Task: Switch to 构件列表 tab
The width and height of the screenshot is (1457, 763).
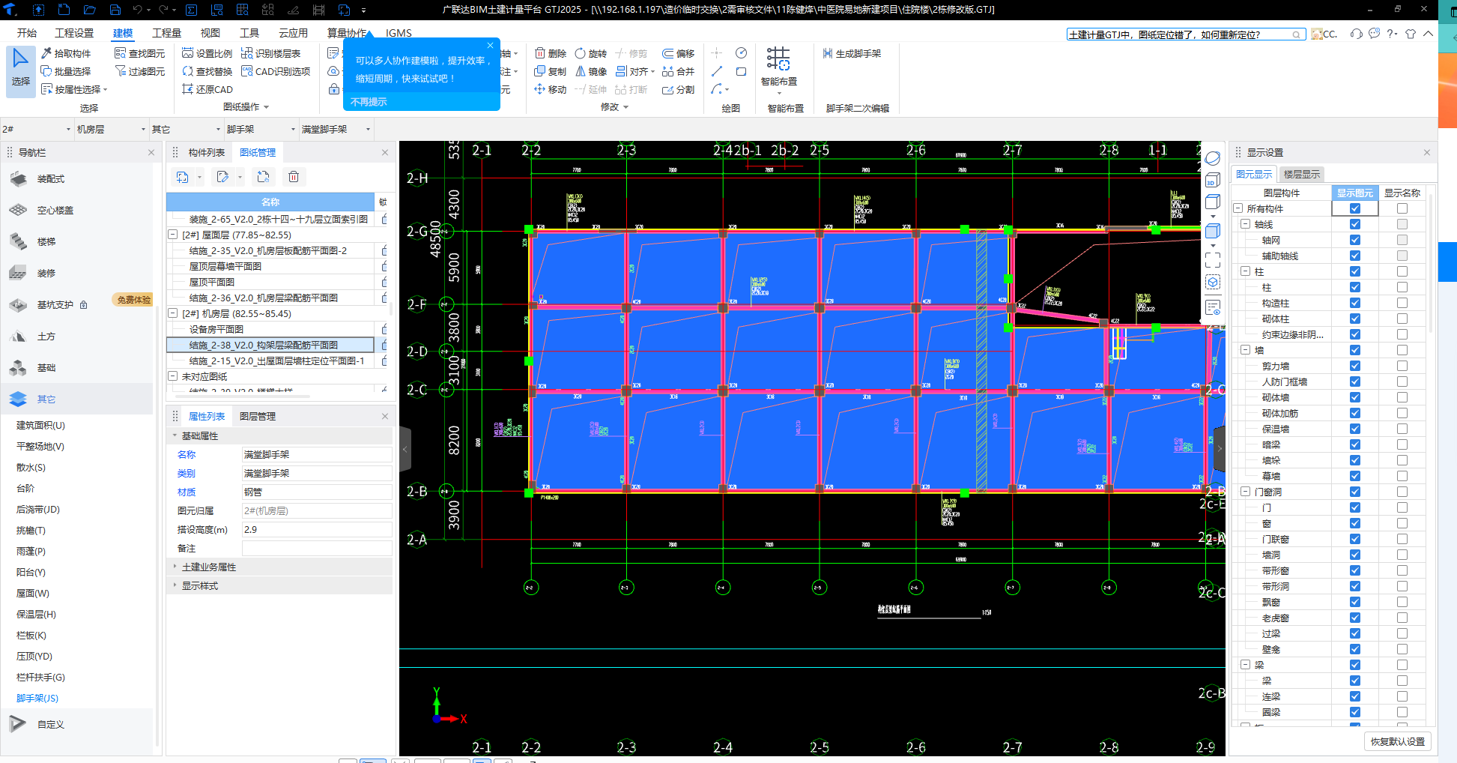Action: [206, 152]
